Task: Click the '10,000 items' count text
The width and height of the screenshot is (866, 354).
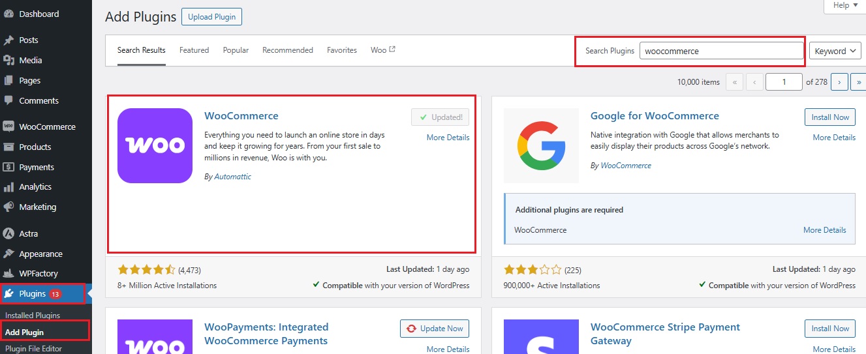Action: pos(699,82)
